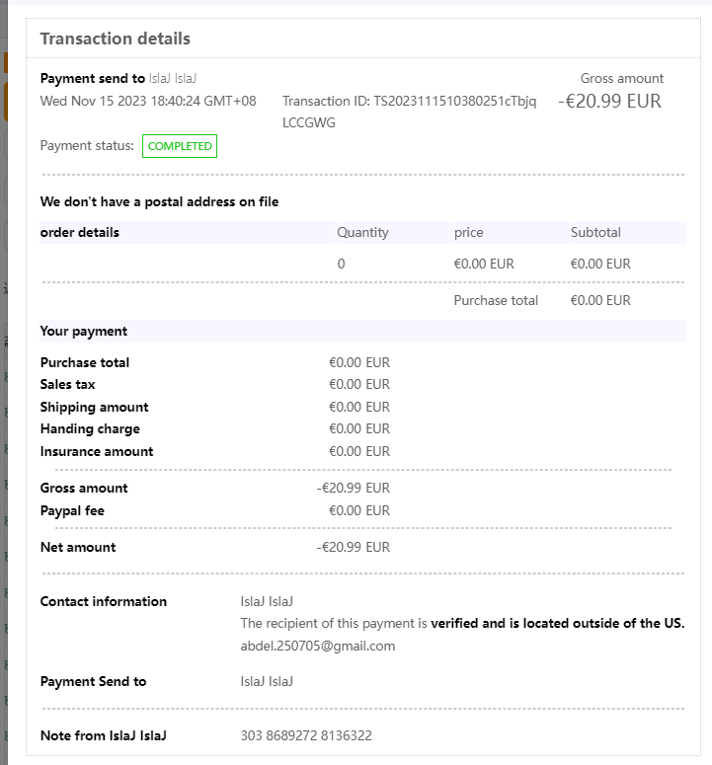Click the email abdel.250705@gmail.com
Screen dimensions: 712x765
[318, 646]
